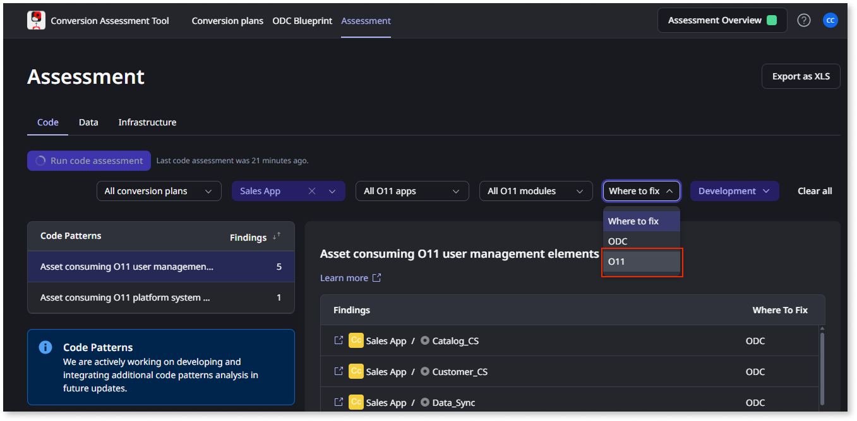
Task: Open the Learn more link
Action: [344, 278]
